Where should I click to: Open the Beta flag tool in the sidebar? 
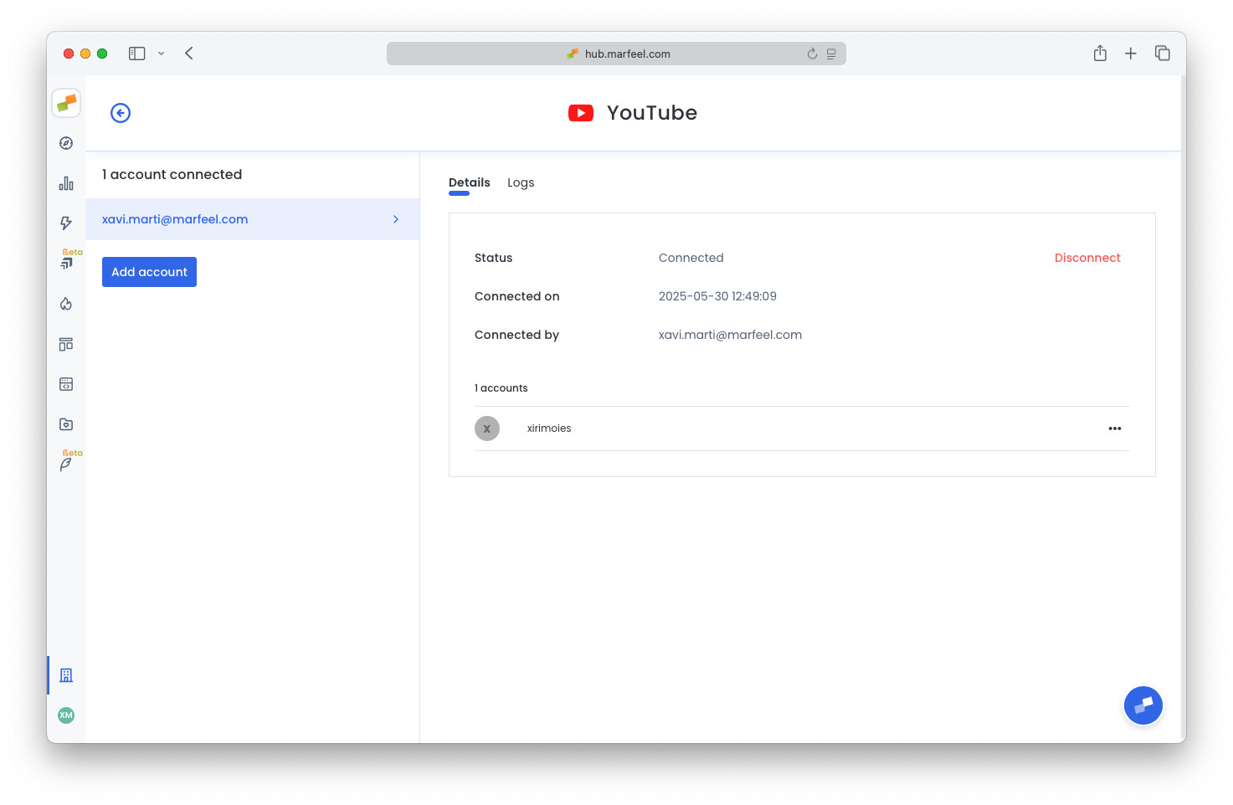coord(66,260)
